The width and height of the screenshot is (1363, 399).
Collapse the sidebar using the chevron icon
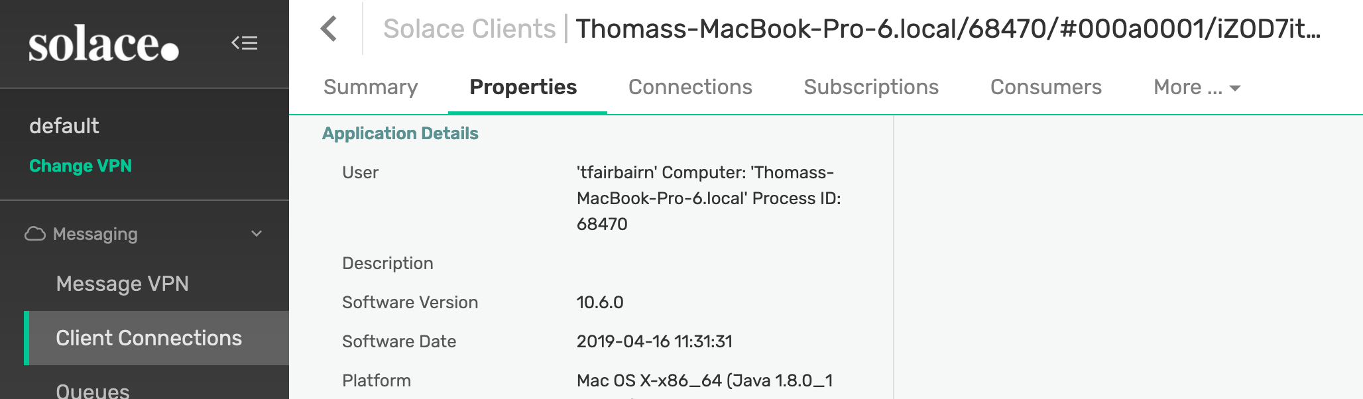click(245, 44)
